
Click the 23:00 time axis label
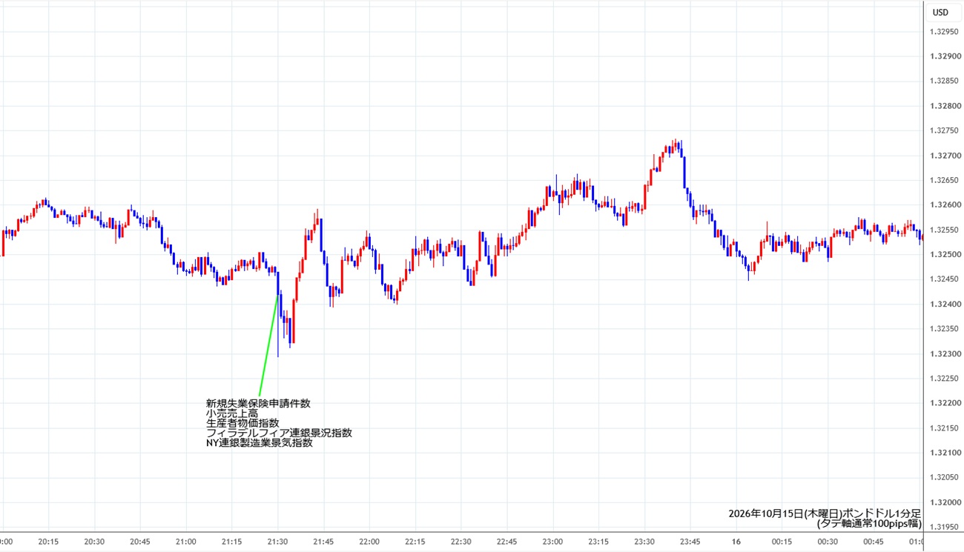click(553, 542)
